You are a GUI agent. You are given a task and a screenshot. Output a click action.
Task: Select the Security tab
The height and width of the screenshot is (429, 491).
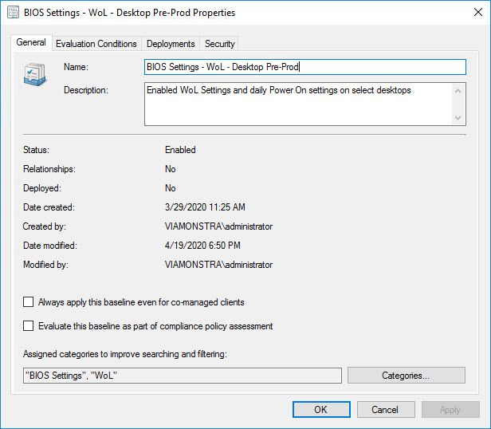click(219, 44)
